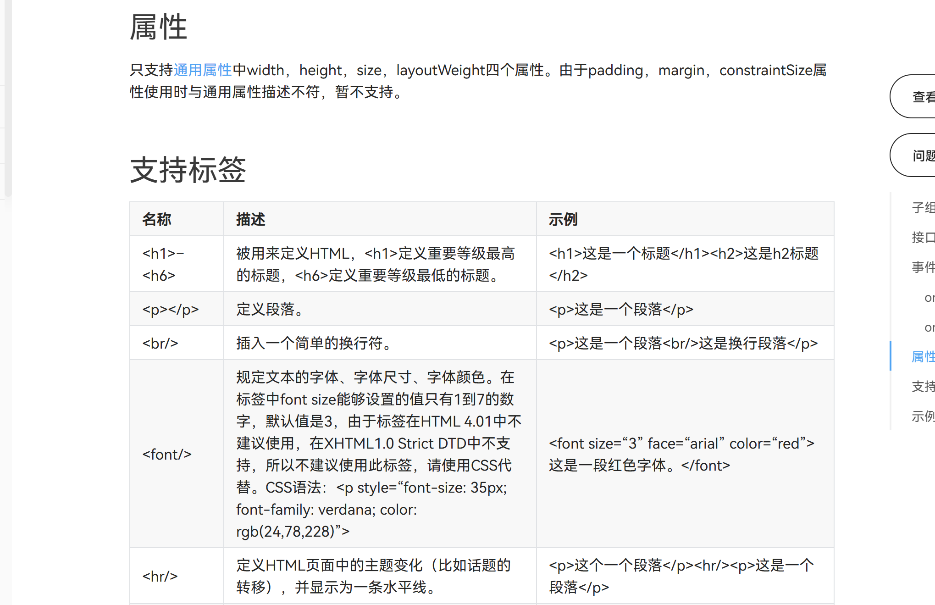
Task: Click the <p></p> name cell
Action: pos(177,309)
